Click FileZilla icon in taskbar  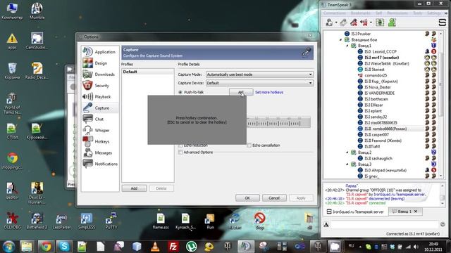coord(173,246)
